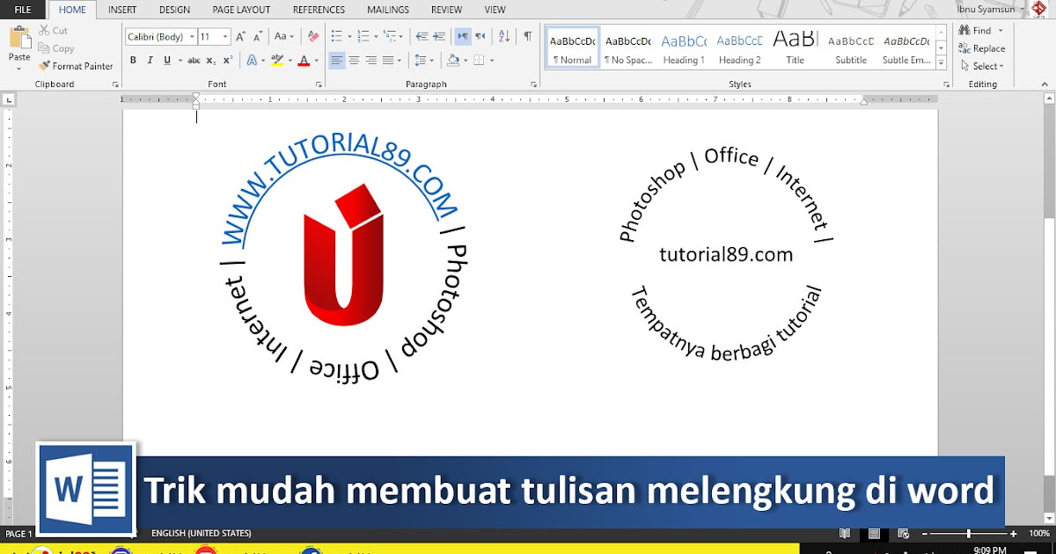Open the Paragraph dialog launcher
The height and width of the screenshot is (554, 1056).
534,84
